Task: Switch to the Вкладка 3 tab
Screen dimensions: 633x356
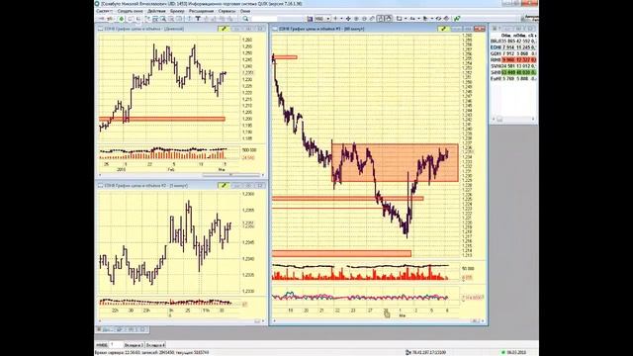Action: (134, 345)
